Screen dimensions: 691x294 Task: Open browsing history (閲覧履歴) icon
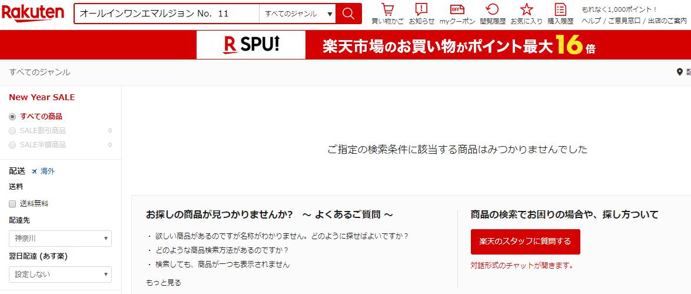click(x=493, y=14)
